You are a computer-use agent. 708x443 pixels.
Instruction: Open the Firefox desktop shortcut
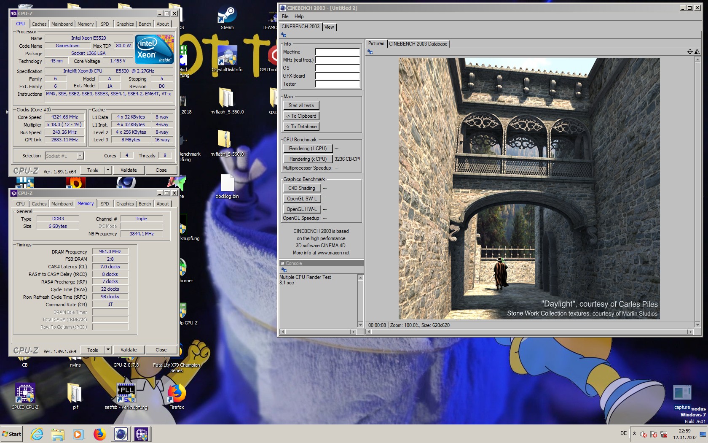tap(177, 396)
